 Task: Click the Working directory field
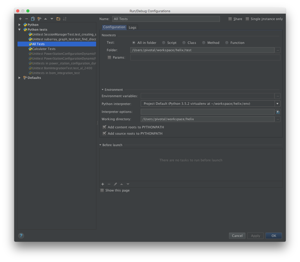207,119
